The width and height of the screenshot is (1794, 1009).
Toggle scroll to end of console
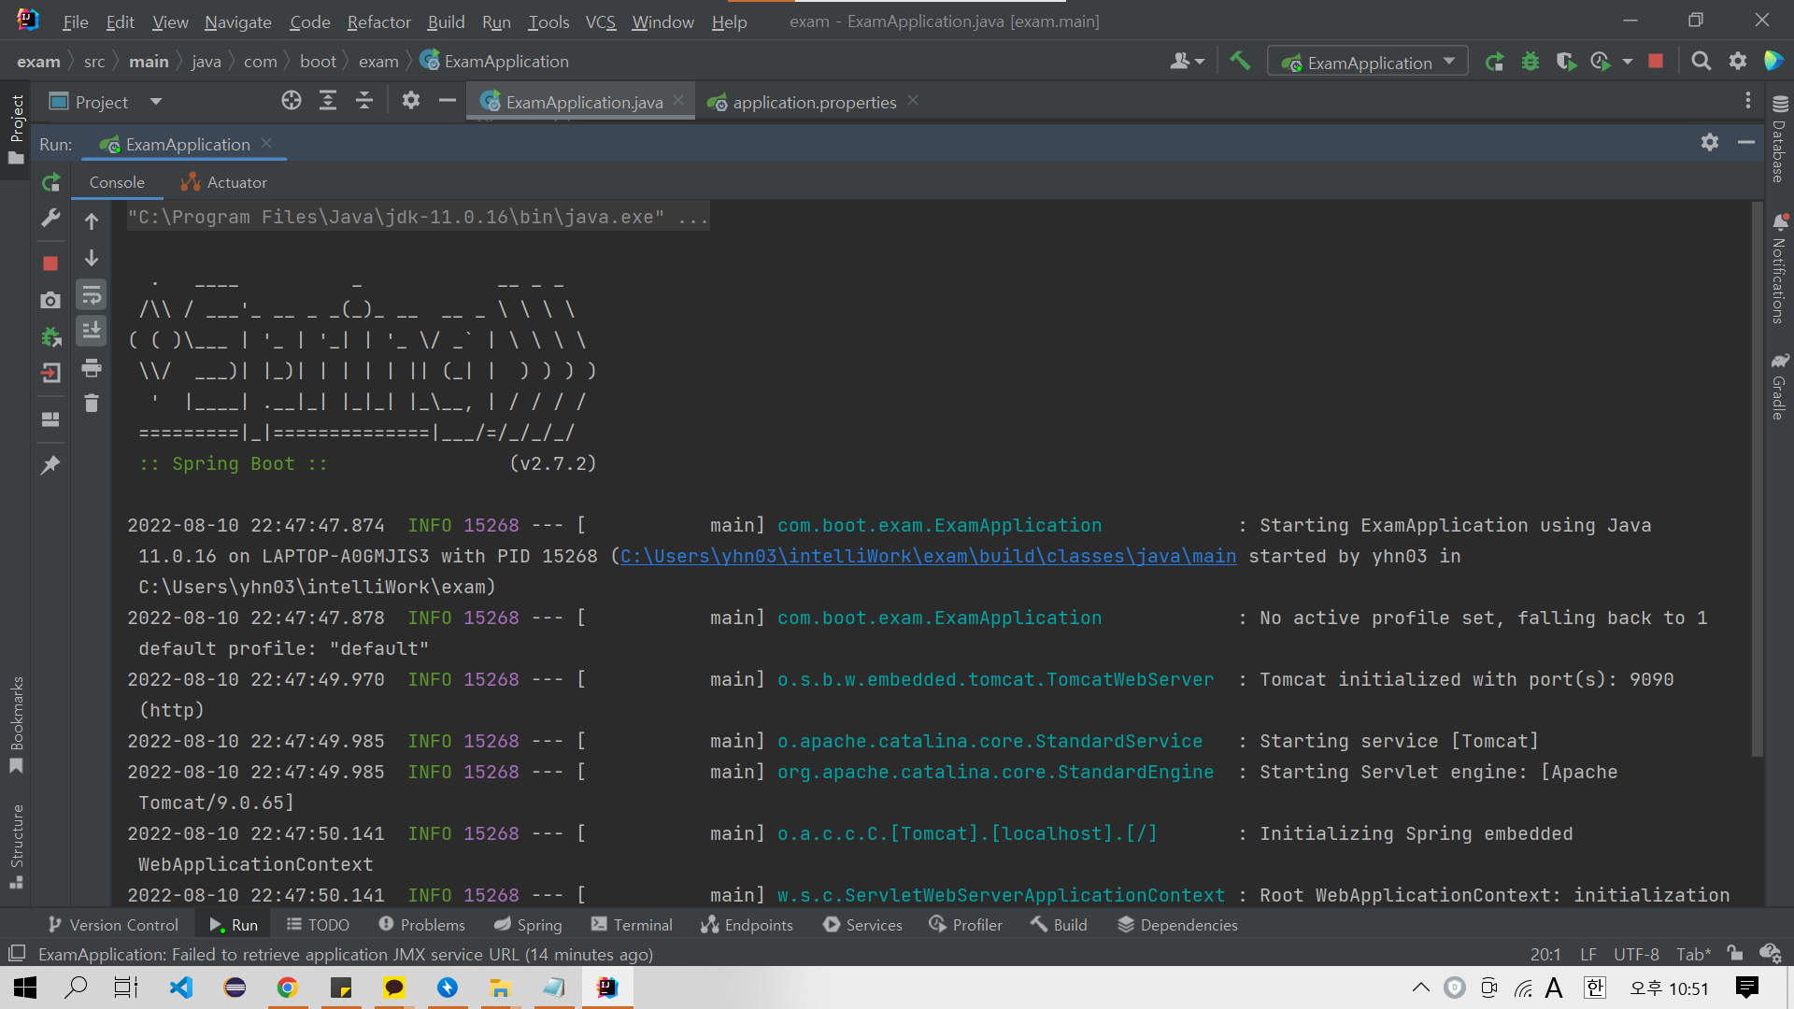[92, 331]
